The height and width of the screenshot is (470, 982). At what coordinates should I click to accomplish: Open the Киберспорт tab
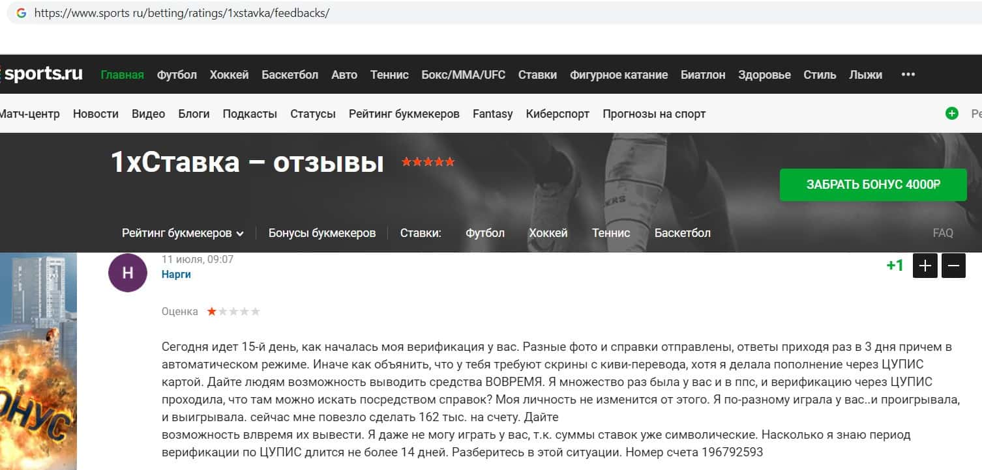pos(558,114)
